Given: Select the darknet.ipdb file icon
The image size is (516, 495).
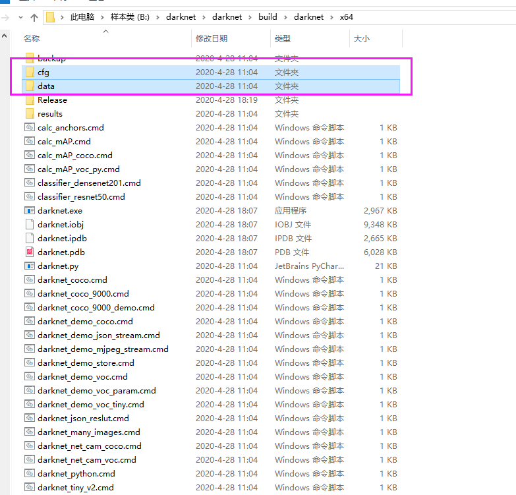Looking at the screenshot, I should 30,238.
